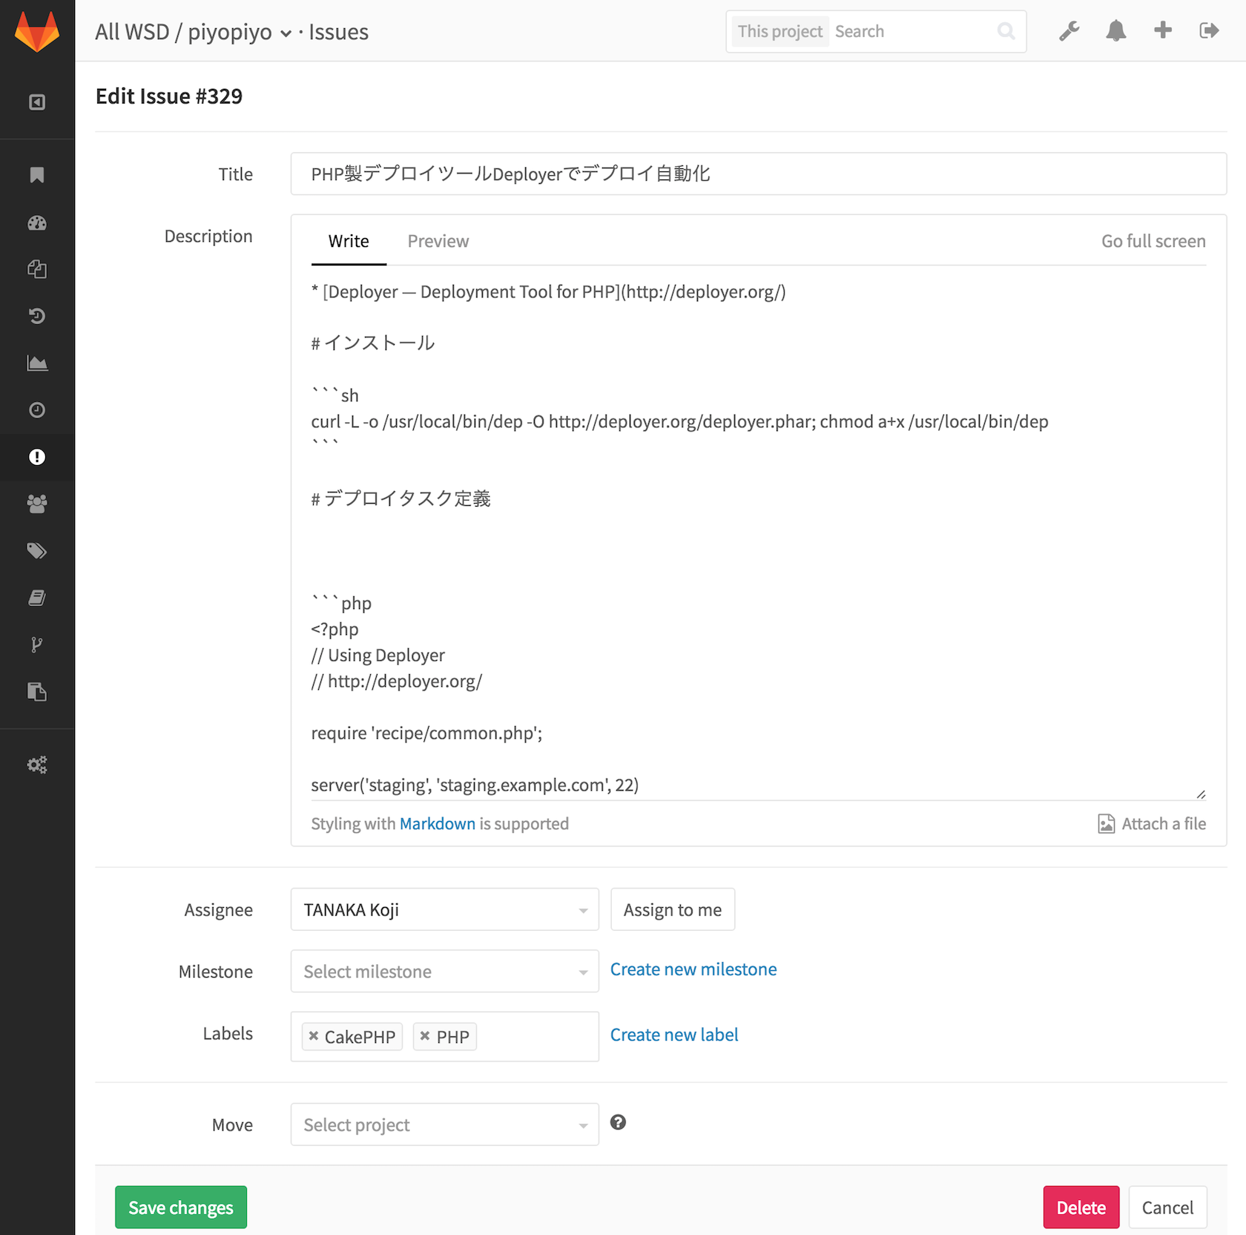Viewport: 1246px width, 1235px height.
Task: Click the This project search scope tag
Action: point(780,31)
